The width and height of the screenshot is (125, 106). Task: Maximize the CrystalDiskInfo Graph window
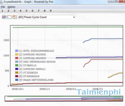[116, 1]
